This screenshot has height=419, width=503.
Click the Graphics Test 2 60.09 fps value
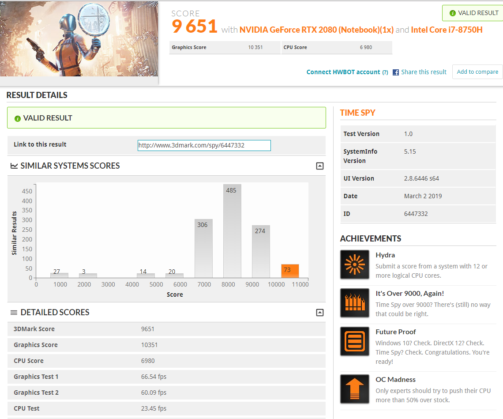154,393
